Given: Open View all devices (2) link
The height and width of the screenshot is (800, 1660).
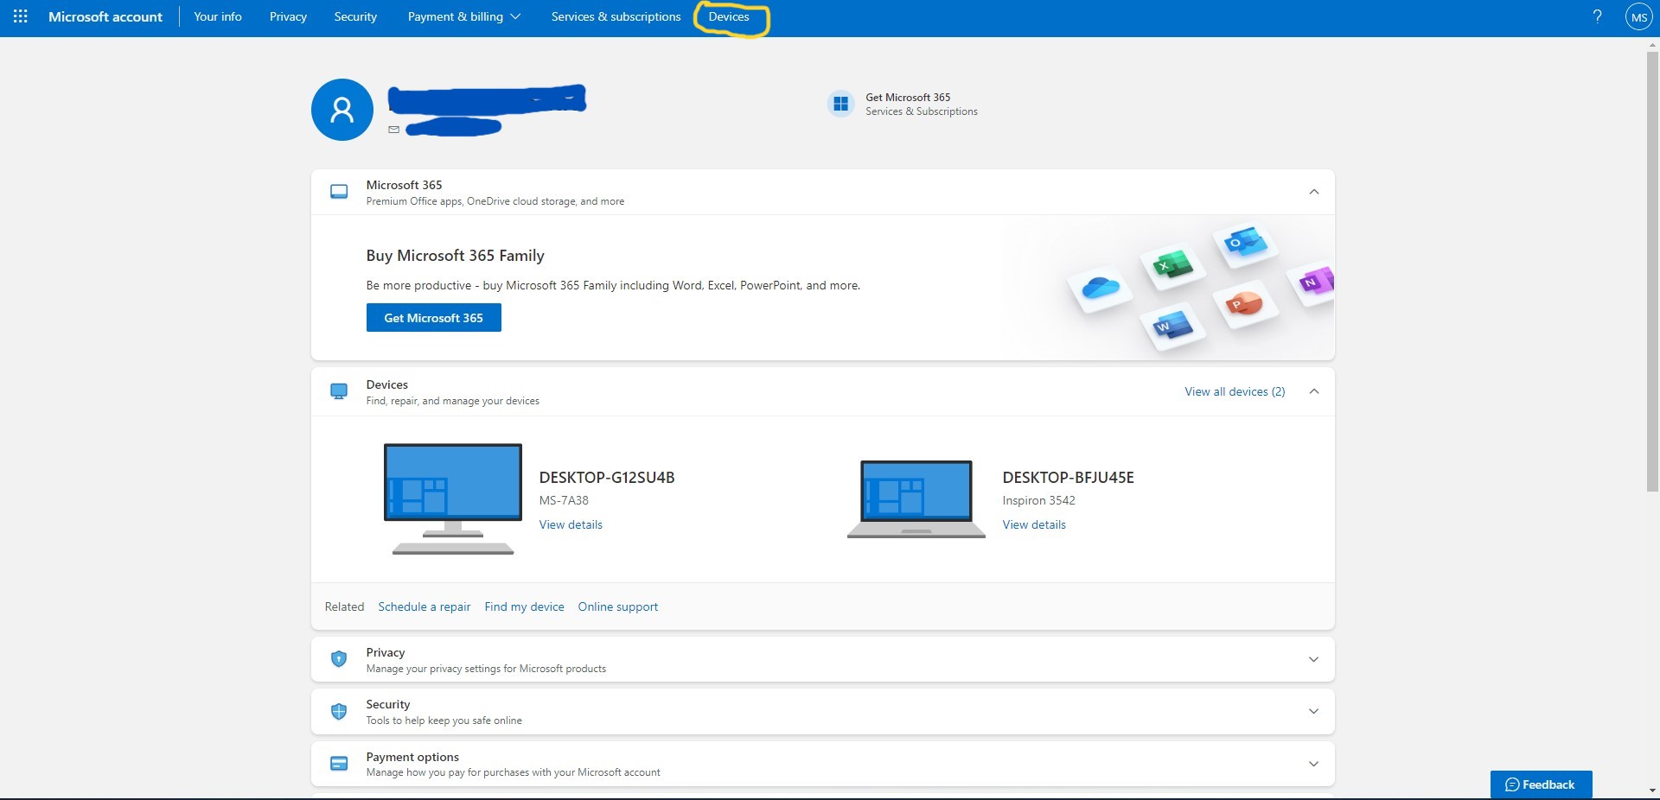Looking at the screenshot, I should (x=1235, y=391).
